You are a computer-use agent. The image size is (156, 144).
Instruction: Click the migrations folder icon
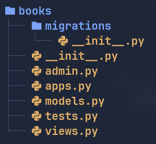coord(37,26)
